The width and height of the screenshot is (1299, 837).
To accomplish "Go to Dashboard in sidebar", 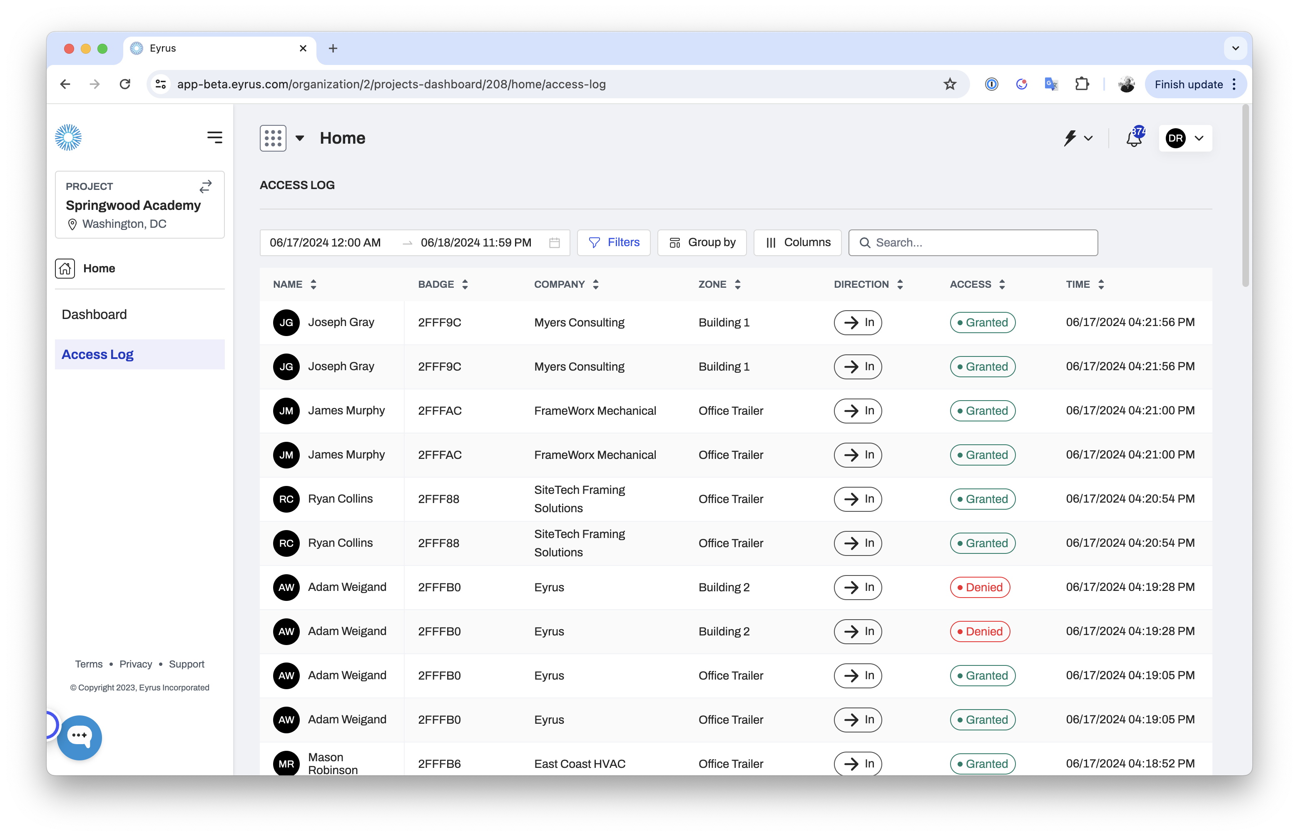I will (94, 314).
